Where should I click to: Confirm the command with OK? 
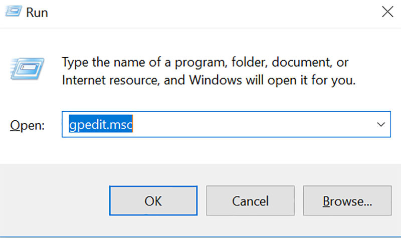tap(153, 201)
